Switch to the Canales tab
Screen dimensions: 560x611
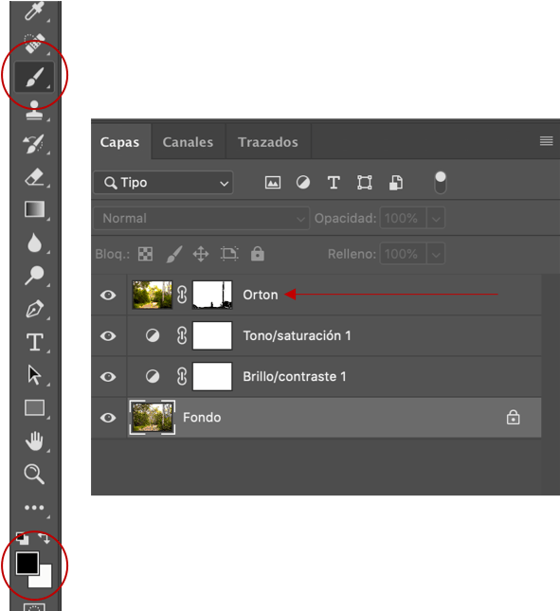pyautogui.click(x=188, y=142)
